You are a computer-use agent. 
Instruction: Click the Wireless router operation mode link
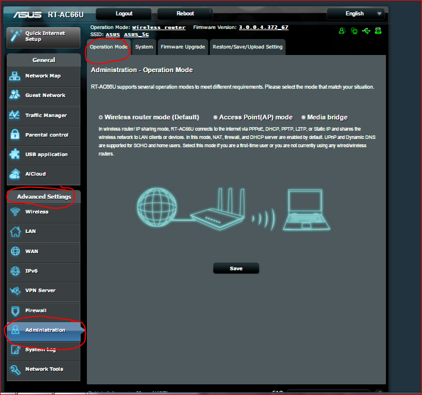[x=159, y=27]
